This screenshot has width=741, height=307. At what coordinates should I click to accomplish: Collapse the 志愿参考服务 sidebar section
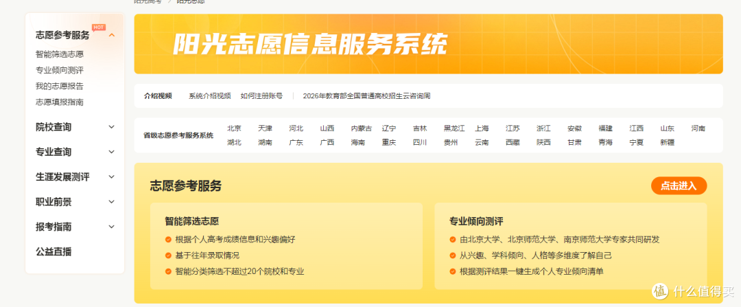tap(112, 35)
